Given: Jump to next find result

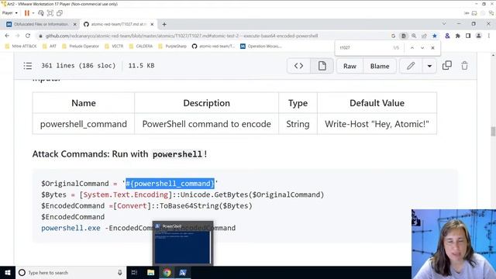Looking at the screenshot, I should [x=422, y=48].
